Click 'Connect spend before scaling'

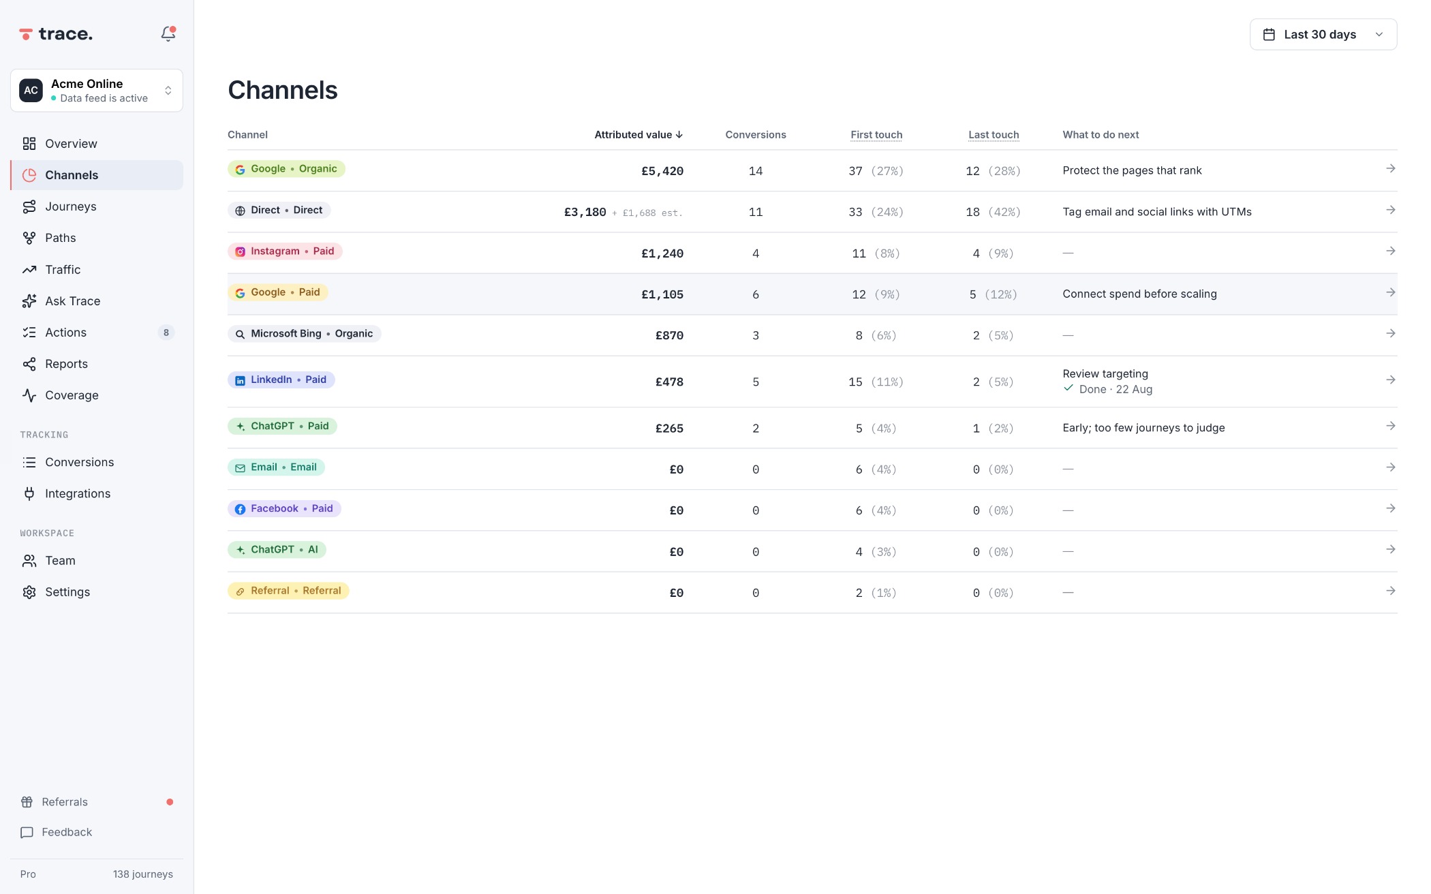click(1139, 294)
